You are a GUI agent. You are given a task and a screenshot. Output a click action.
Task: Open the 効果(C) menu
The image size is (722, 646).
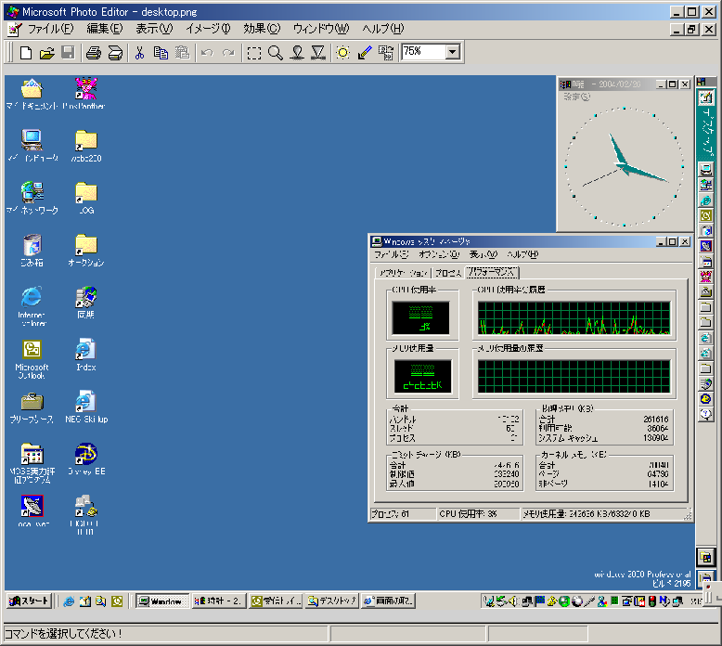(261, 29)
